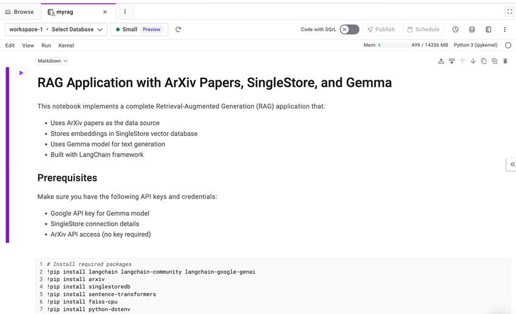Expand the collapsed right side panel chevron
The width and height of the screenshot is (516, 314).
[x=512, y=164]
